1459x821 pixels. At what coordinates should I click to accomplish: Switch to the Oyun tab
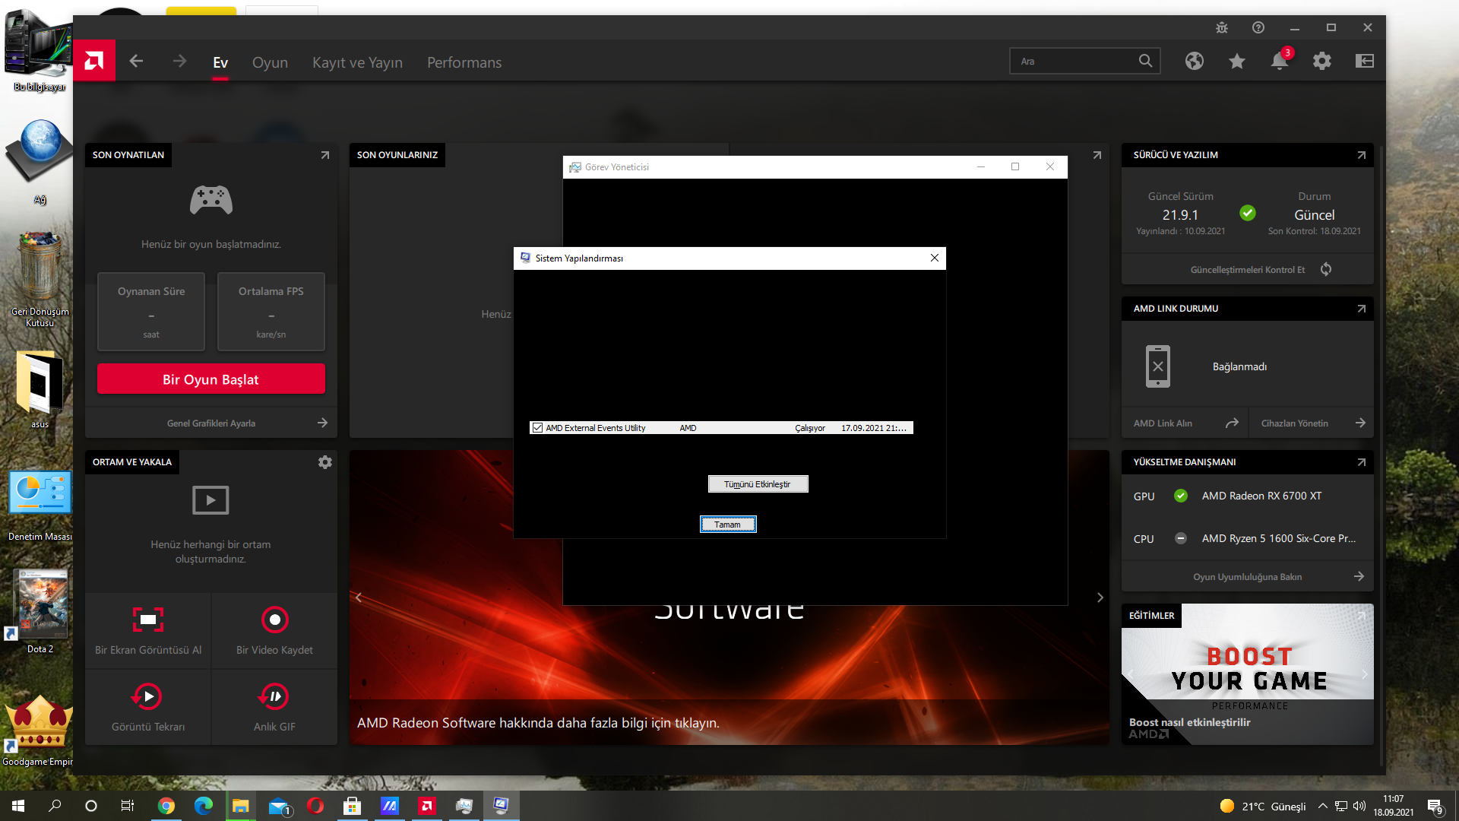click(270, 62)
